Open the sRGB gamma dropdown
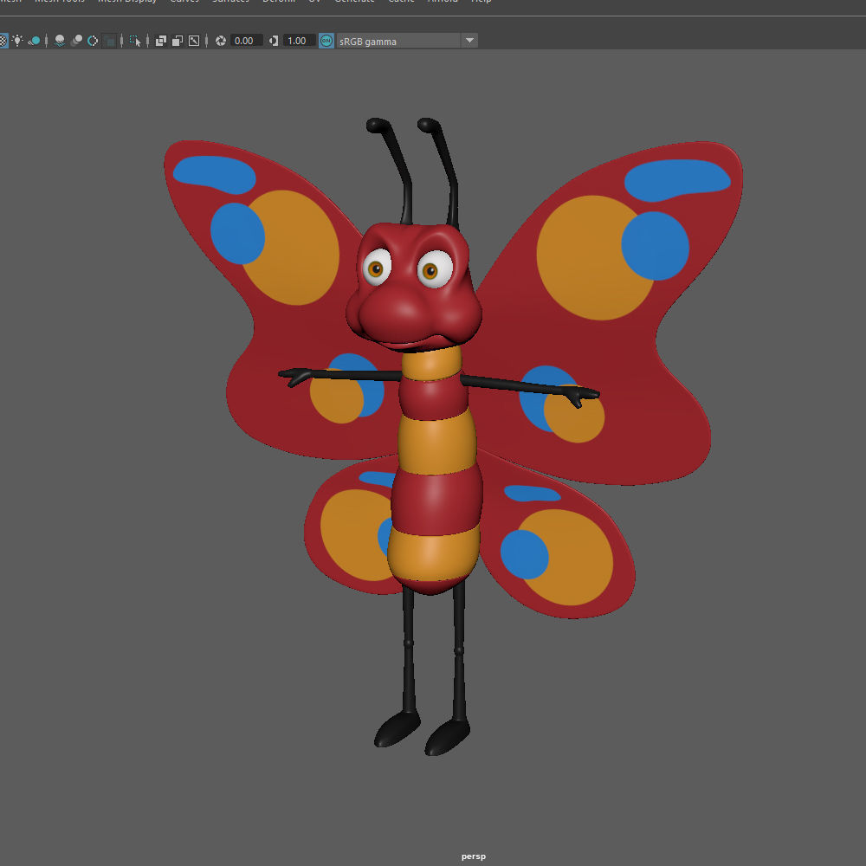This screenshot has width=866, height=866. [407, 41]
